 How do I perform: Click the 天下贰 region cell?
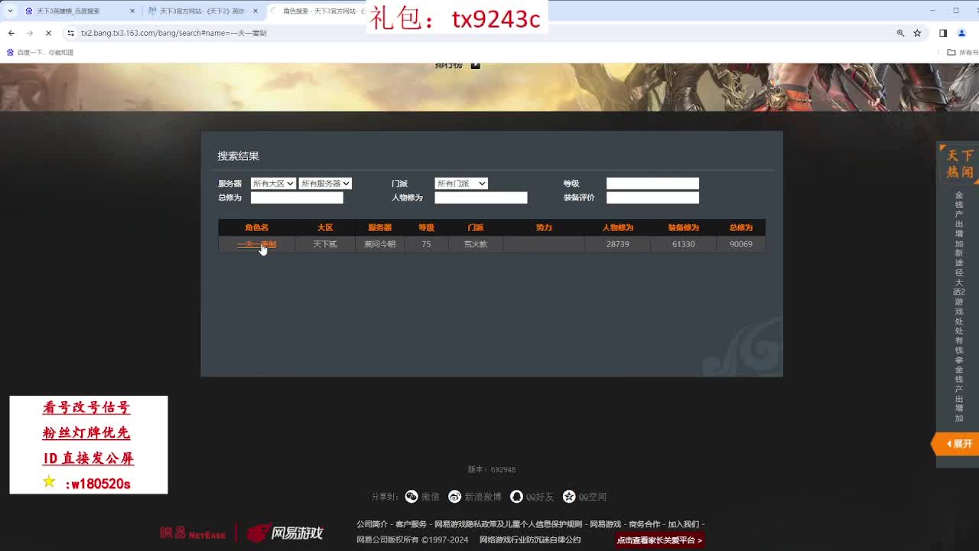click(x=325, y=244)
